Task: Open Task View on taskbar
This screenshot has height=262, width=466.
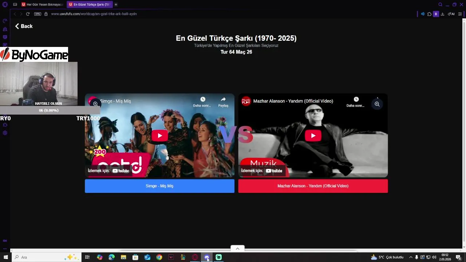Action: (87, 257)
